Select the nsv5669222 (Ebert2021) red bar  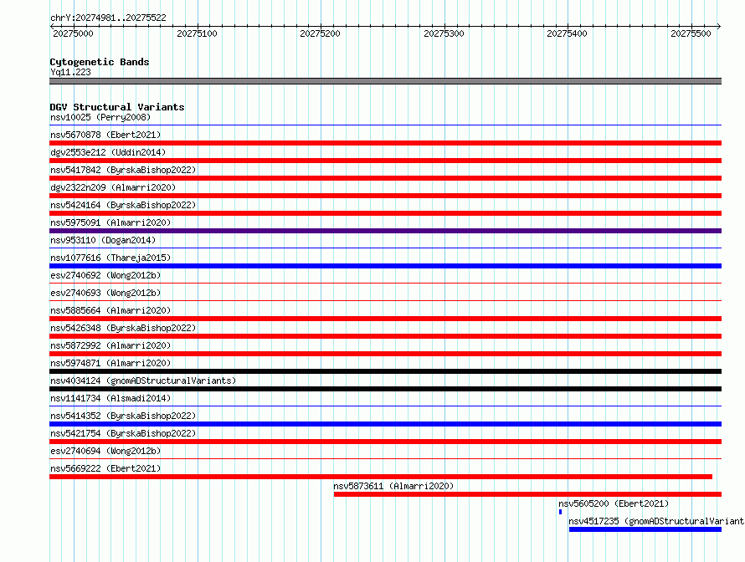[x=381, y=477]
